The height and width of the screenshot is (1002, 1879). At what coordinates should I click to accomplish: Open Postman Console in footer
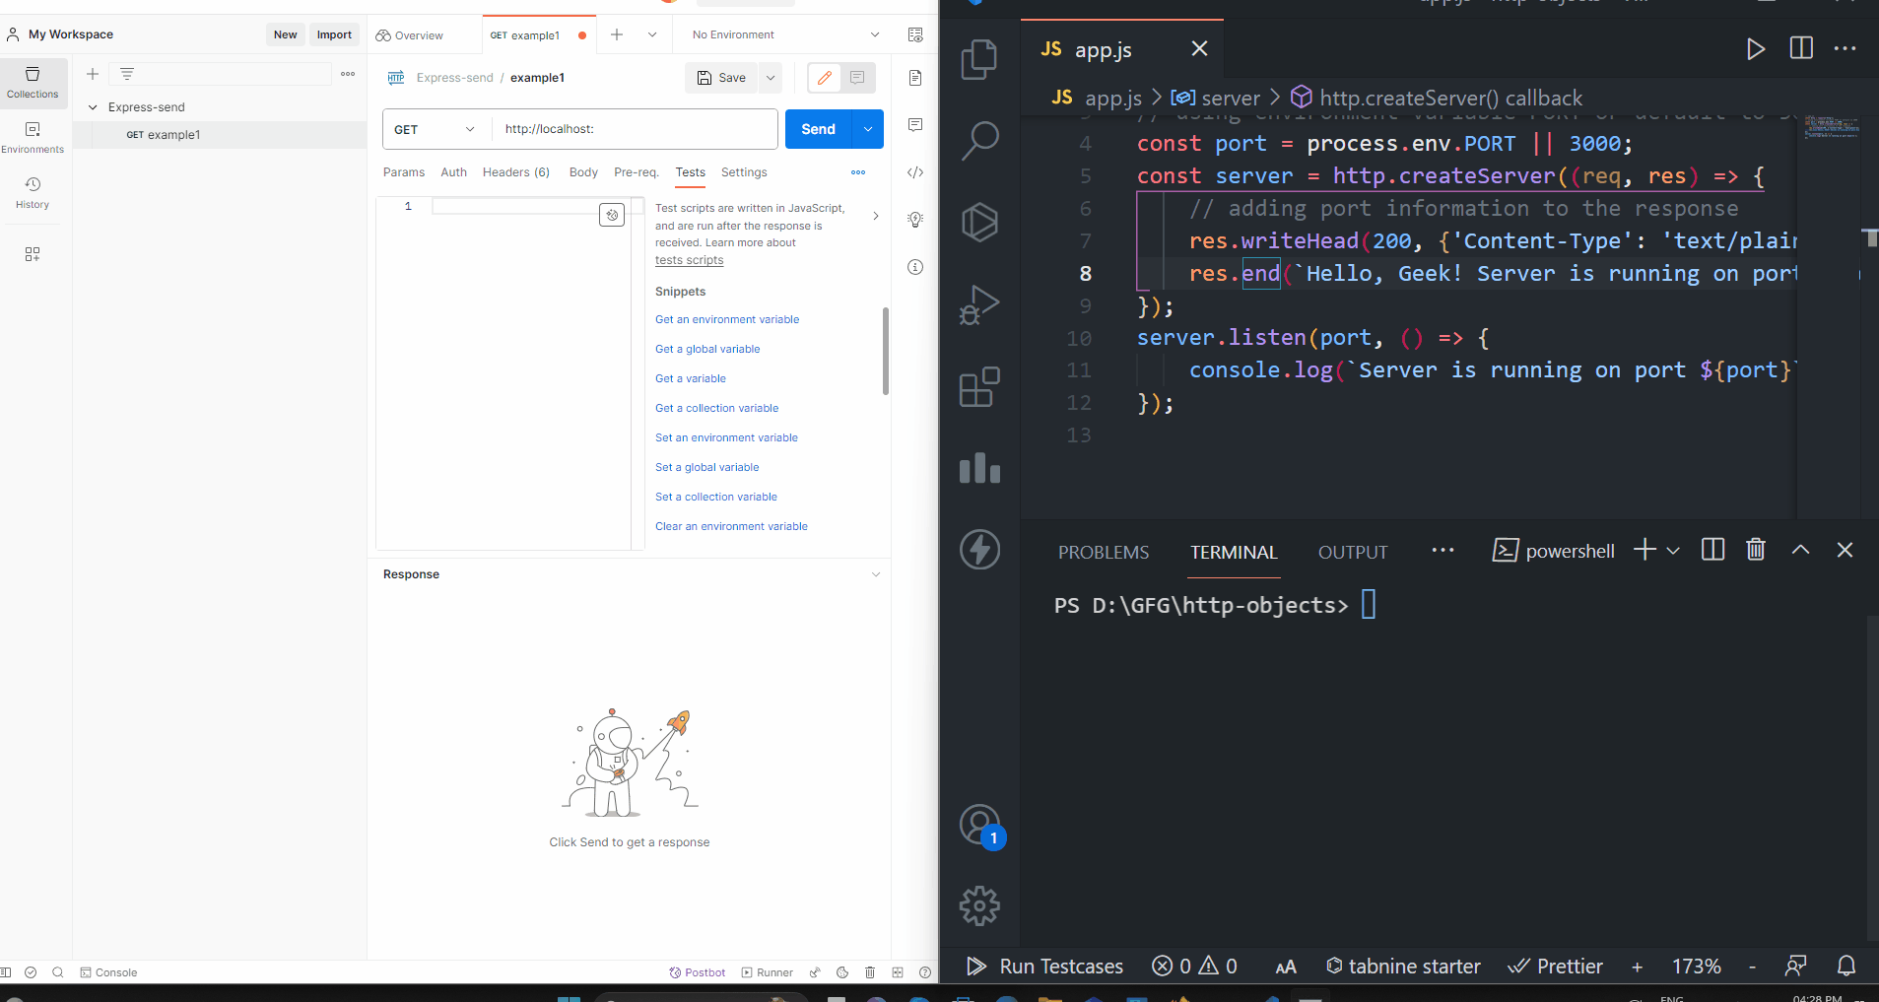point(108,972)
